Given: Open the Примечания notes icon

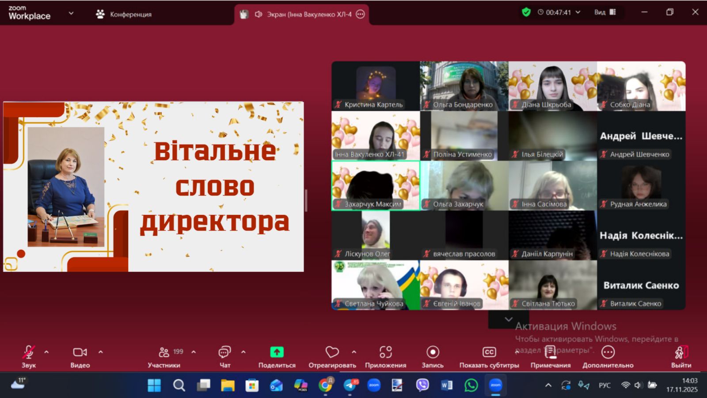Looking at the screenshot, I should pyautogui.click(x=550, y=352).
